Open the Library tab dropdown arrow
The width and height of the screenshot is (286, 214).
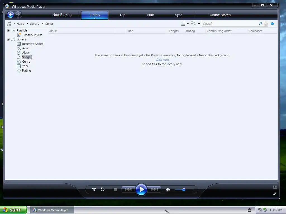95,18
